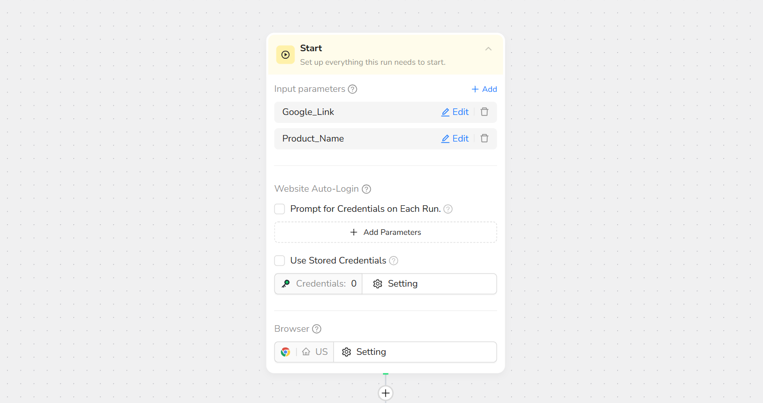Delete the Google_Link parameter

click(485, 112)
